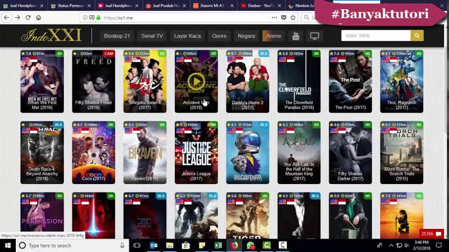Viewport: 449px width, 252px height.
Task: Open Fifty Shades Freed (2018) poster
Action: (94, 81)
